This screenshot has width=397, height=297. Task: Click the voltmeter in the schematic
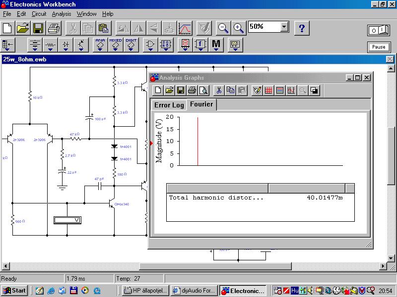pos(67,220)
